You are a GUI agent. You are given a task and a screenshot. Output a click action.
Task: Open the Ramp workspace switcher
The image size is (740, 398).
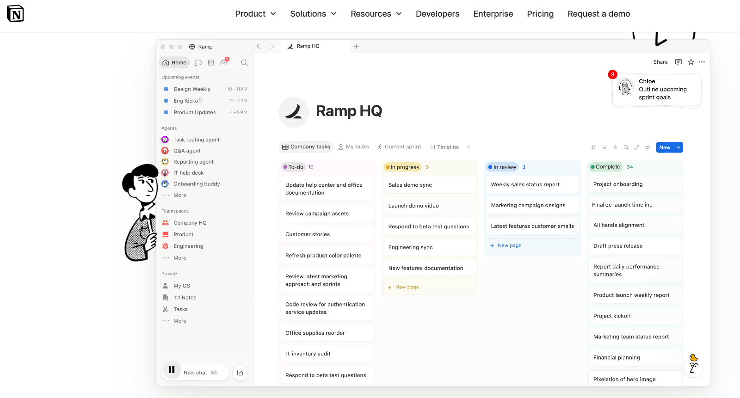[x=201, y=47]
